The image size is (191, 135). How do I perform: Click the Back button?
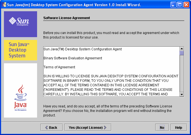point(51,127)
